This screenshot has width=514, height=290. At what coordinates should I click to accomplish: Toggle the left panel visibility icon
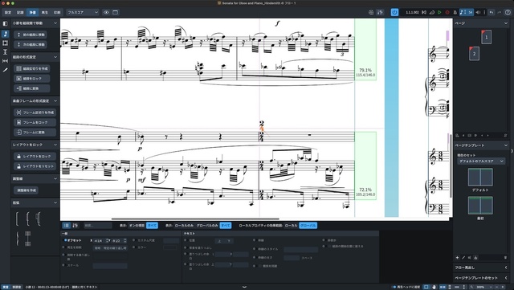[x=6, y=23]
